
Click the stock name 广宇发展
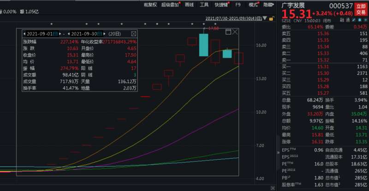[293, 6]
